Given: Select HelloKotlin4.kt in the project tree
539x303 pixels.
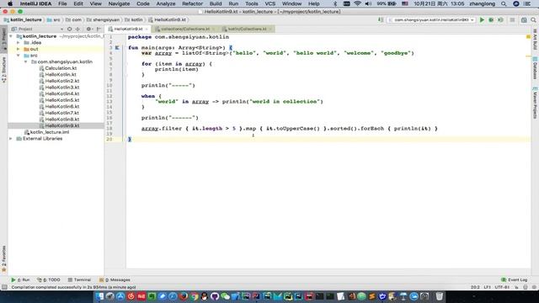Looking at the screenshot, I should tap(61, 93).
